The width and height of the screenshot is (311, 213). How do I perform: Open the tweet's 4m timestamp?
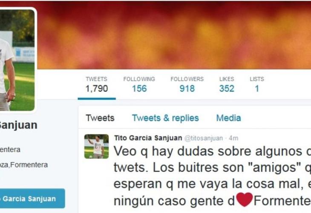(x=233, y=138)
